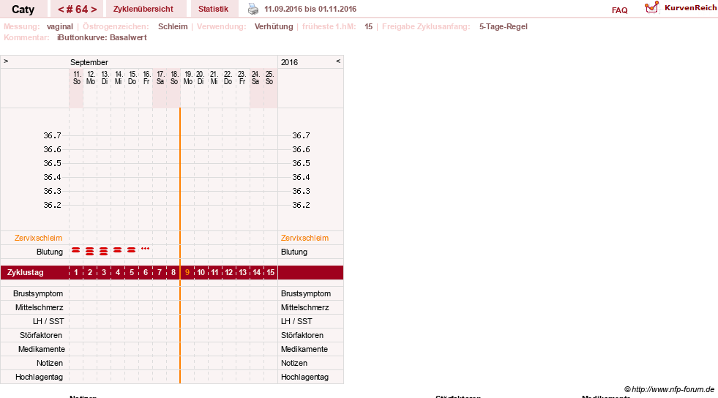The height and width of the screenshot is (398, 718).
Task: Open the Zyklenübersicht tab
Action: [143, 9]
